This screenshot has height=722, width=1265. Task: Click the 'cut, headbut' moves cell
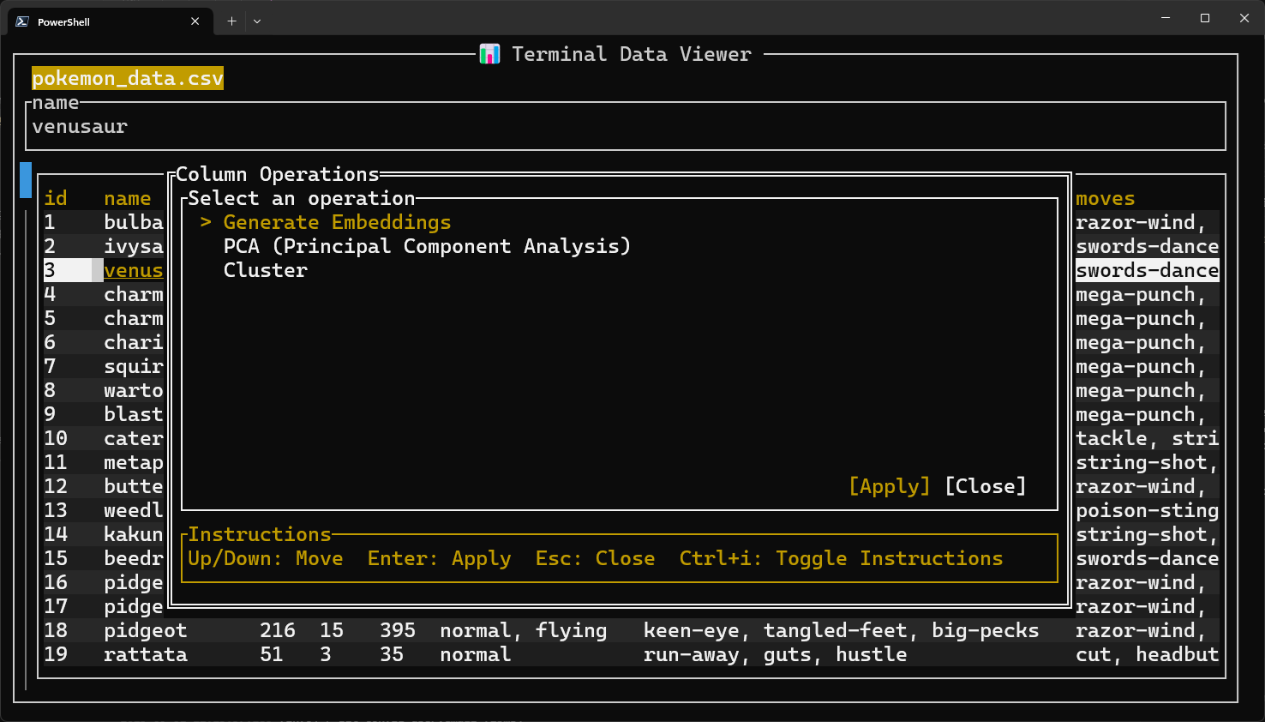(1148, 654)
